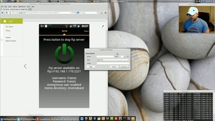Open Firefox File menu

pyautogui.click(x=2, y=7)
